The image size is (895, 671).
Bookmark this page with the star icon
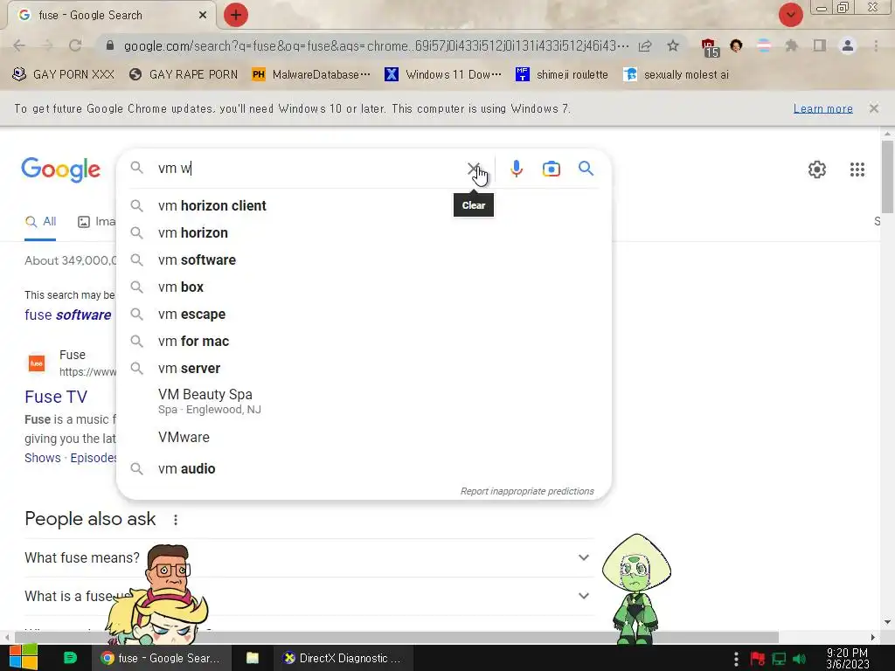(x=673, y=45)
